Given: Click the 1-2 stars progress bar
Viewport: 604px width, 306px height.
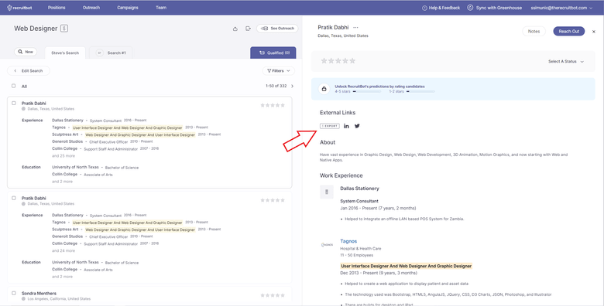Looking at the screenshot, I should (x=420, y=91).
